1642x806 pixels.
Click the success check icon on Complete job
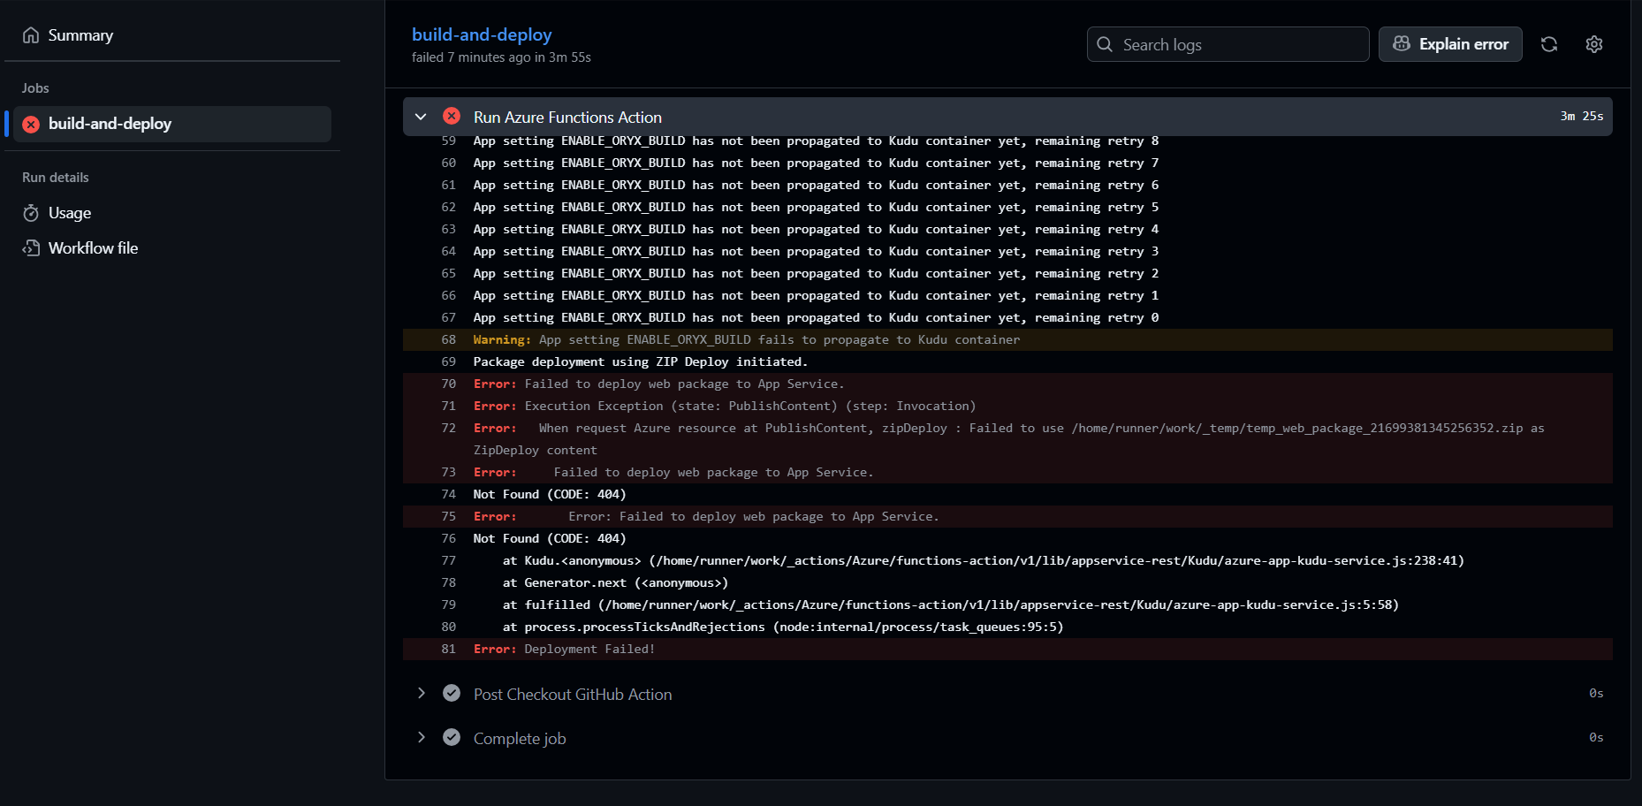452,737
